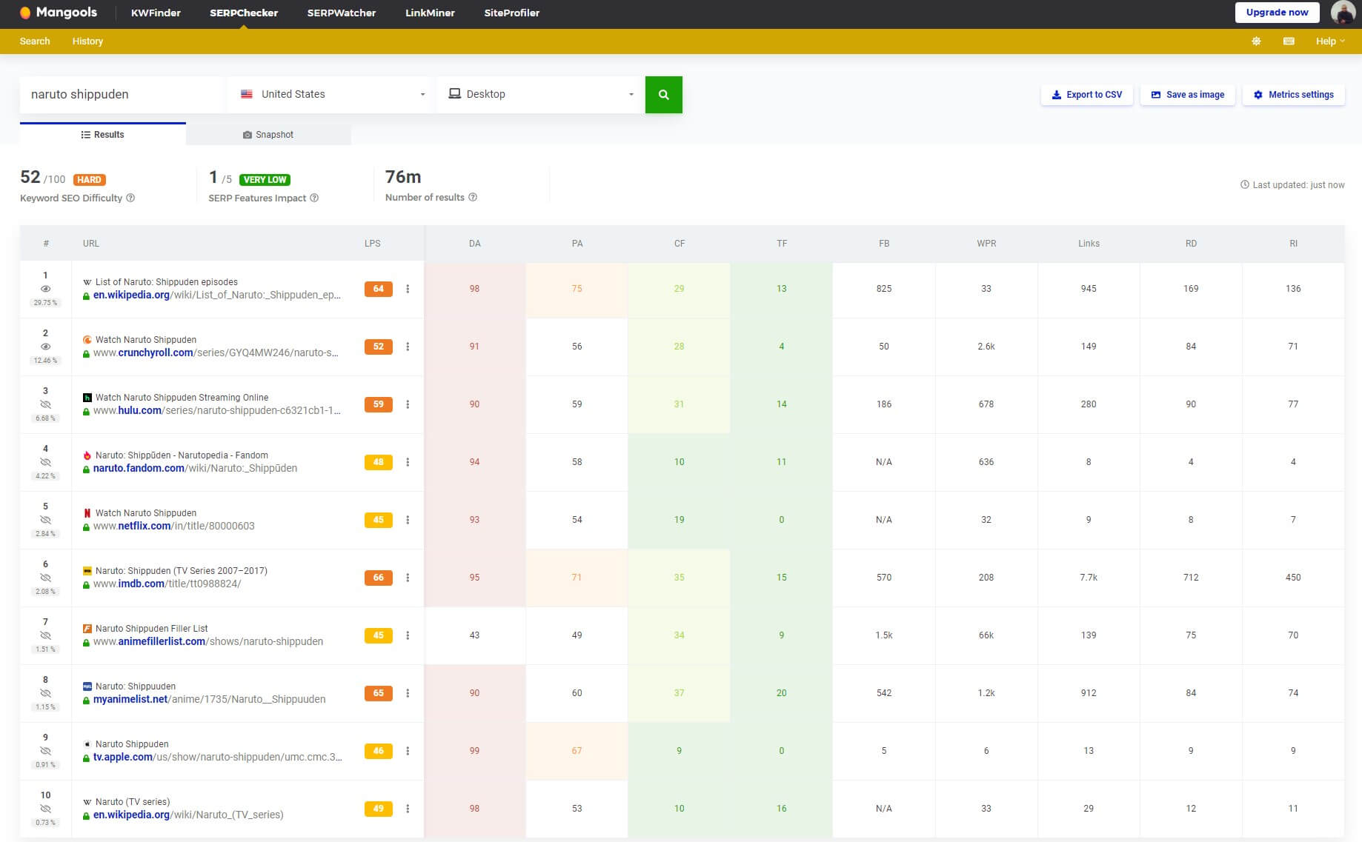Select the Results tab
The height and width of the screenshot is (842, 1362).
(103, 134)
